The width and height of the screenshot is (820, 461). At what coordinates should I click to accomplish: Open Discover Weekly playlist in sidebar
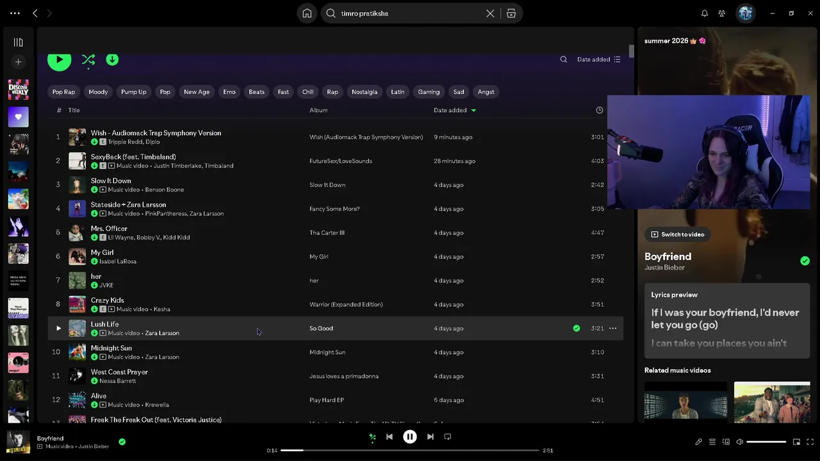point(18,90)
